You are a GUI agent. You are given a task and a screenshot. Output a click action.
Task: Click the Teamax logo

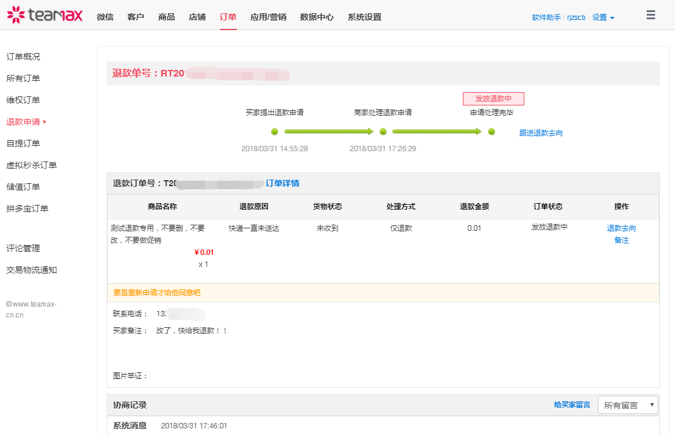tap(45, 15)
